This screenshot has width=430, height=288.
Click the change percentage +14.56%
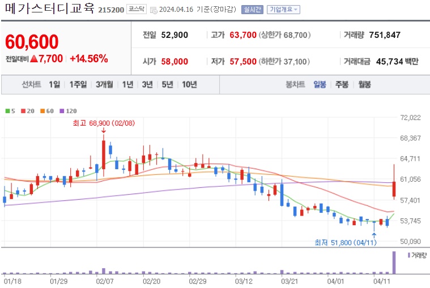click(88, 59)
